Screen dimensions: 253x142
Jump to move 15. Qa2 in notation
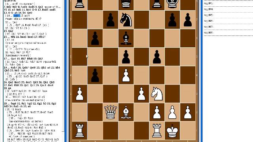(x=9, y=31)
